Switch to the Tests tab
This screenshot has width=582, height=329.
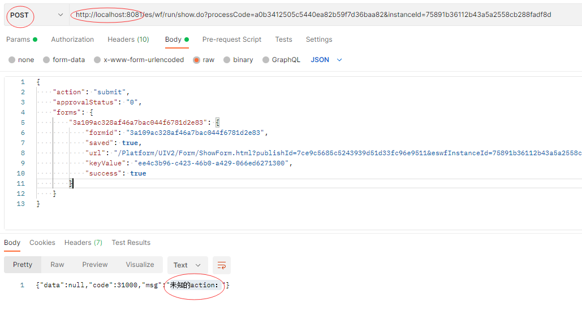pos(283,40)
